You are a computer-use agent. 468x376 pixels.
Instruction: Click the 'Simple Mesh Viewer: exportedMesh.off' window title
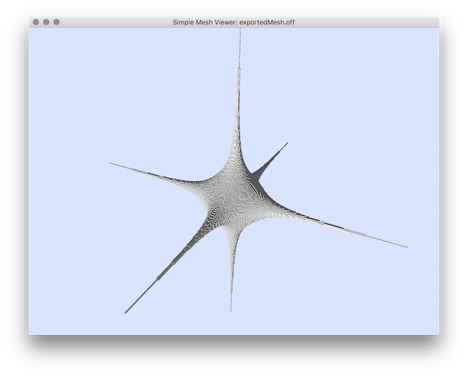coord(234,22)
